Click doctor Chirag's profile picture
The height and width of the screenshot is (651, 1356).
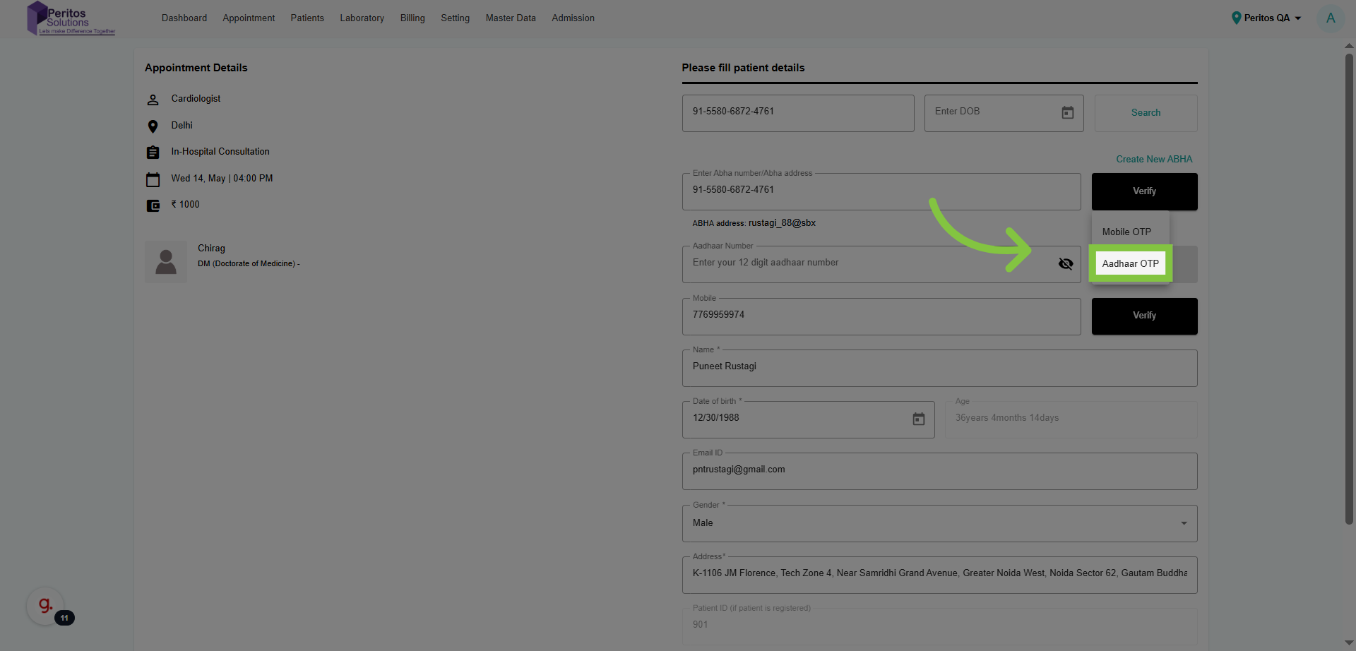click(166, 262)
